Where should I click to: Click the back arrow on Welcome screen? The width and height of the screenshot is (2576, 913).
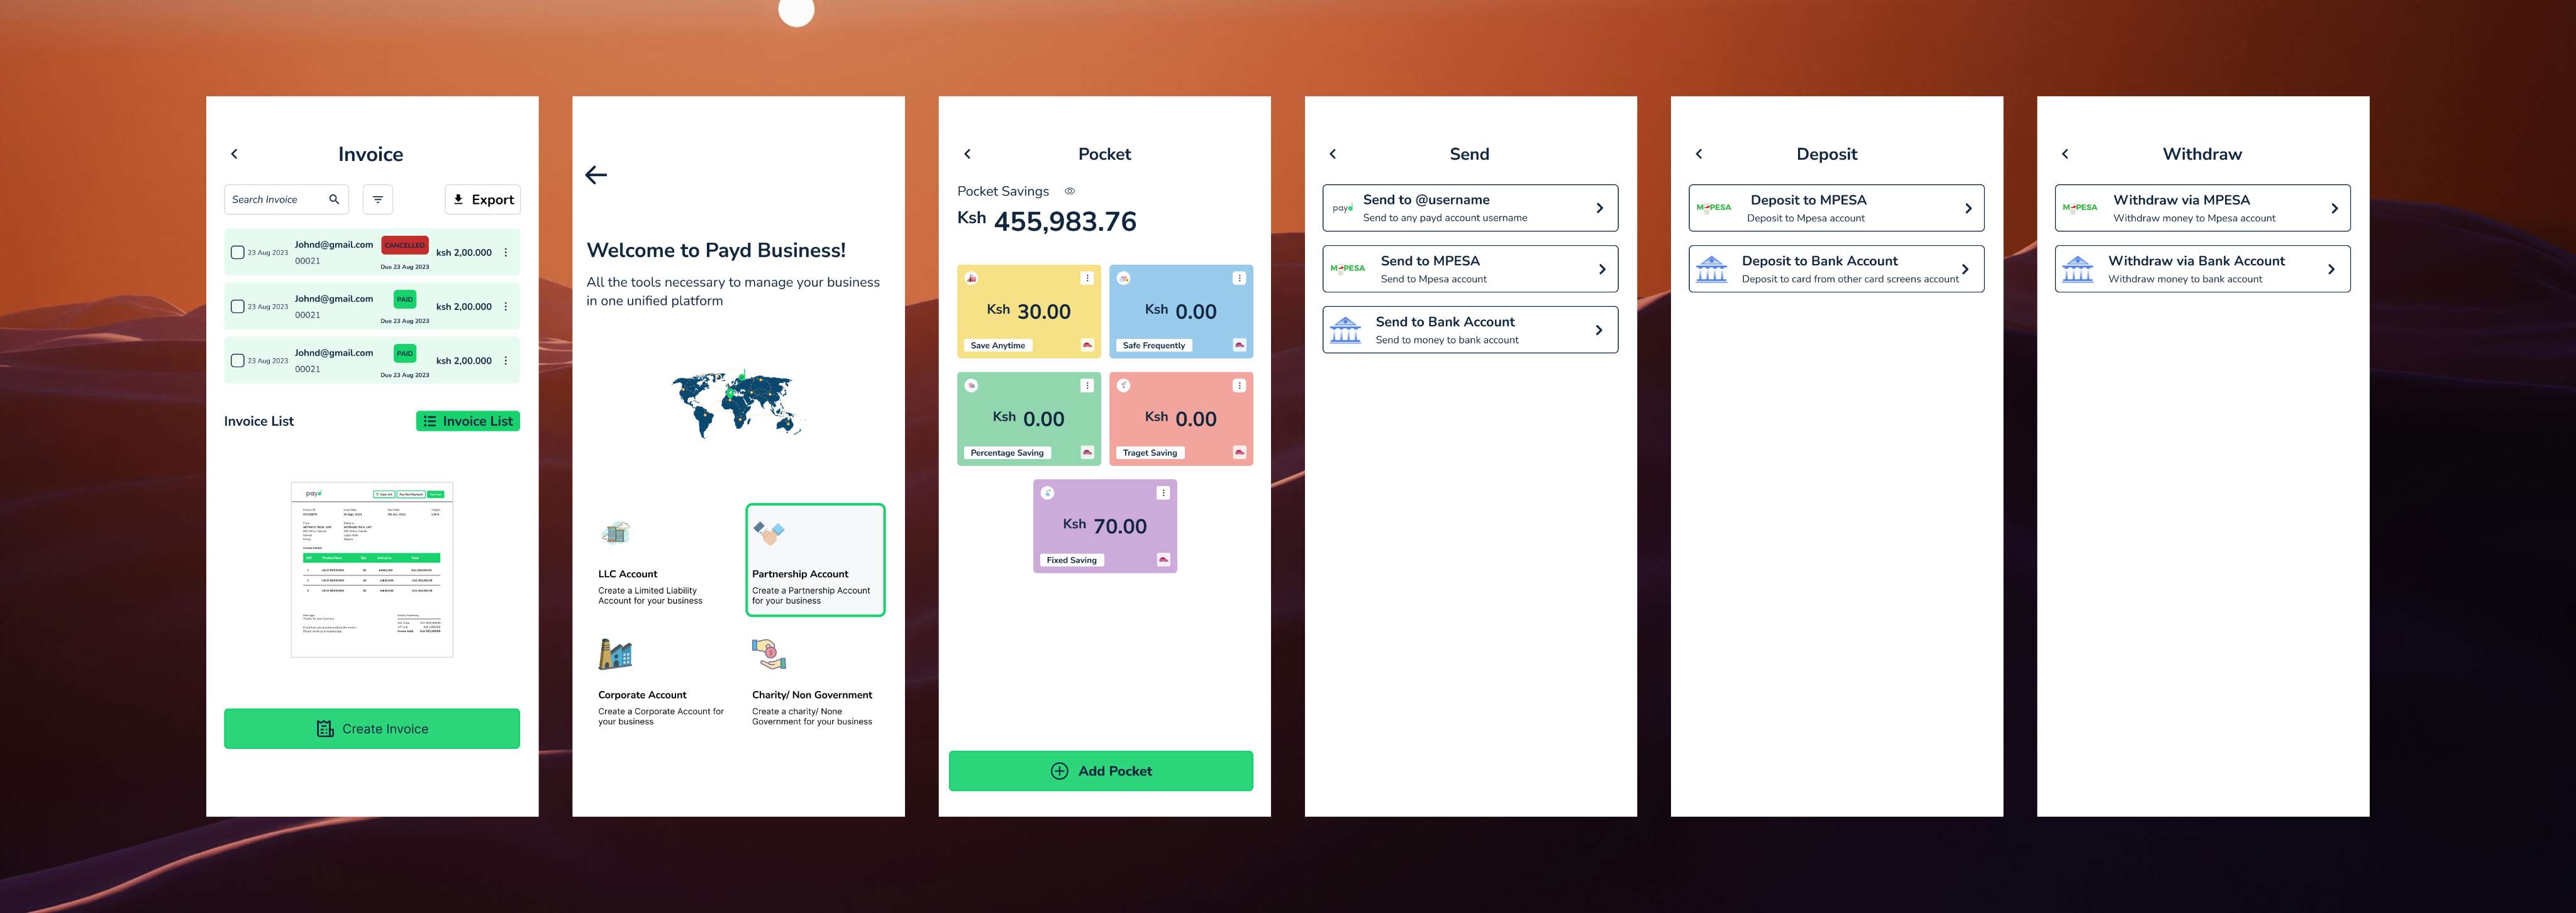point(596,175)
